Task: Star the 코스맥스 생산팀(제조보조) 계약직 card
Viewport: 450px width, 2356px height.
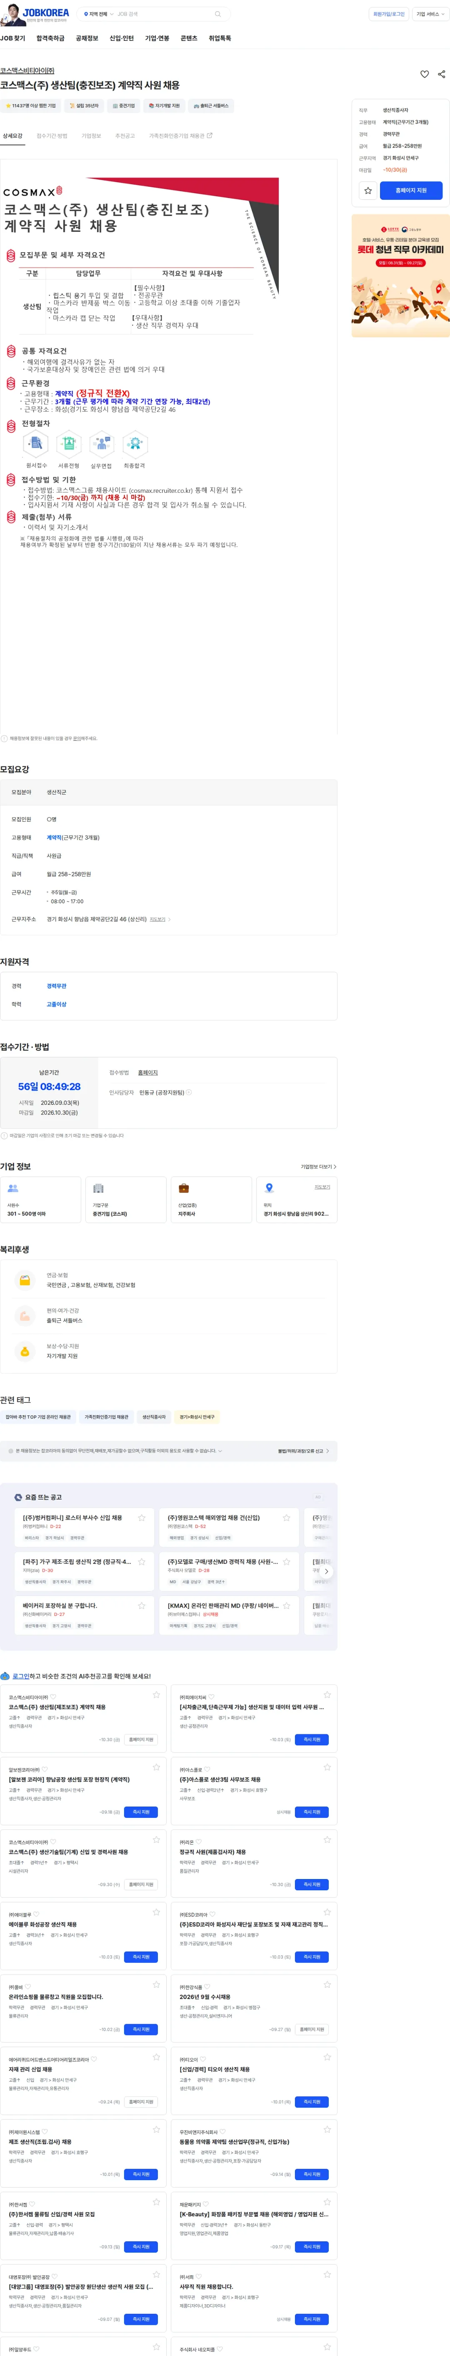Action: tap(155, 1695)
